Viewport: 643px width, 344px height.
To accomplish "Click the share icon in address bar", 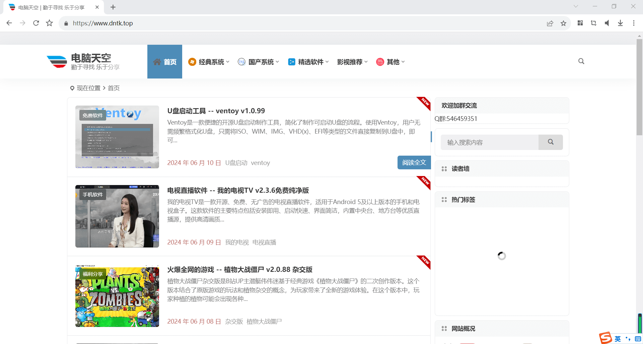I will (550, 23).
